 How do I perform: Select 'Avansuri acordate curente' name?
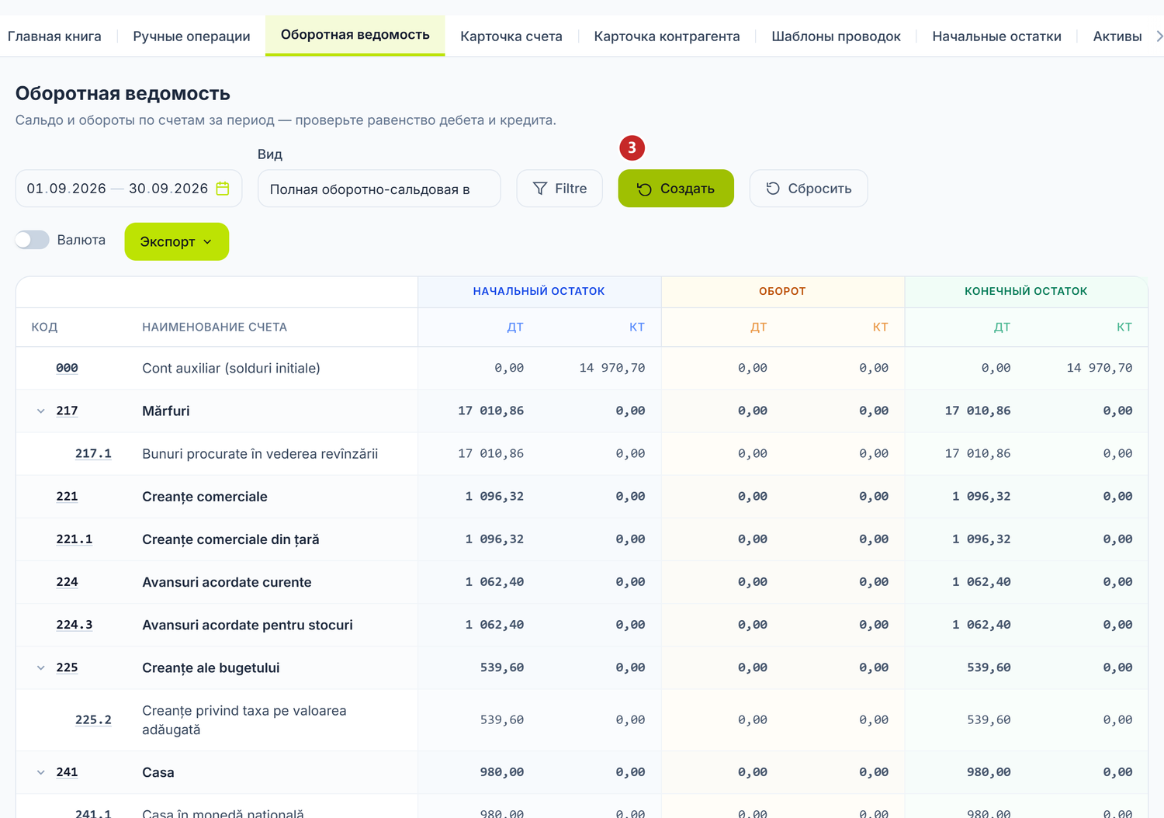click(x=227, y=582)
